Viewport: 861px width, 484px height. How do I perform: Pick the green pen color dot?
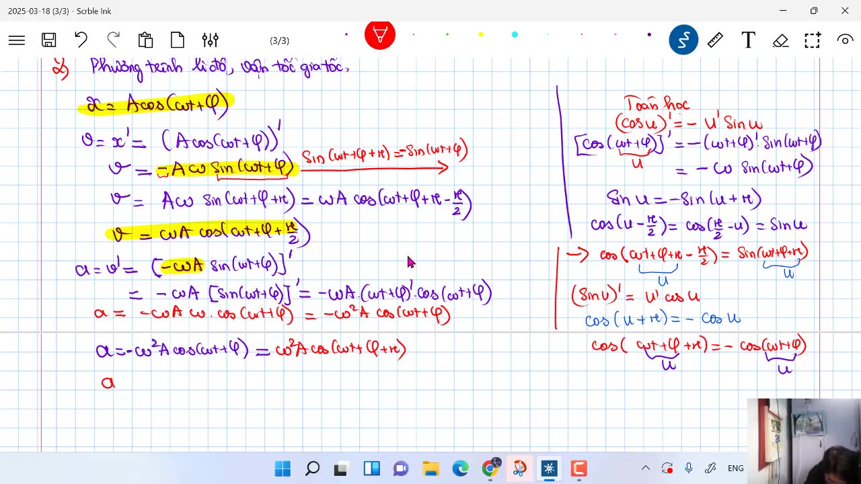point(447,34)
